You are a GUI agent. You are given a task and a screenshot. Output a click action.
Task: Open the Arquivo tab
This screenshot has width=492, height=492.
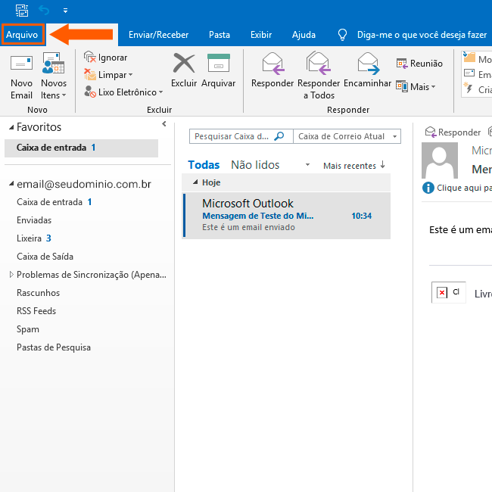22,35
